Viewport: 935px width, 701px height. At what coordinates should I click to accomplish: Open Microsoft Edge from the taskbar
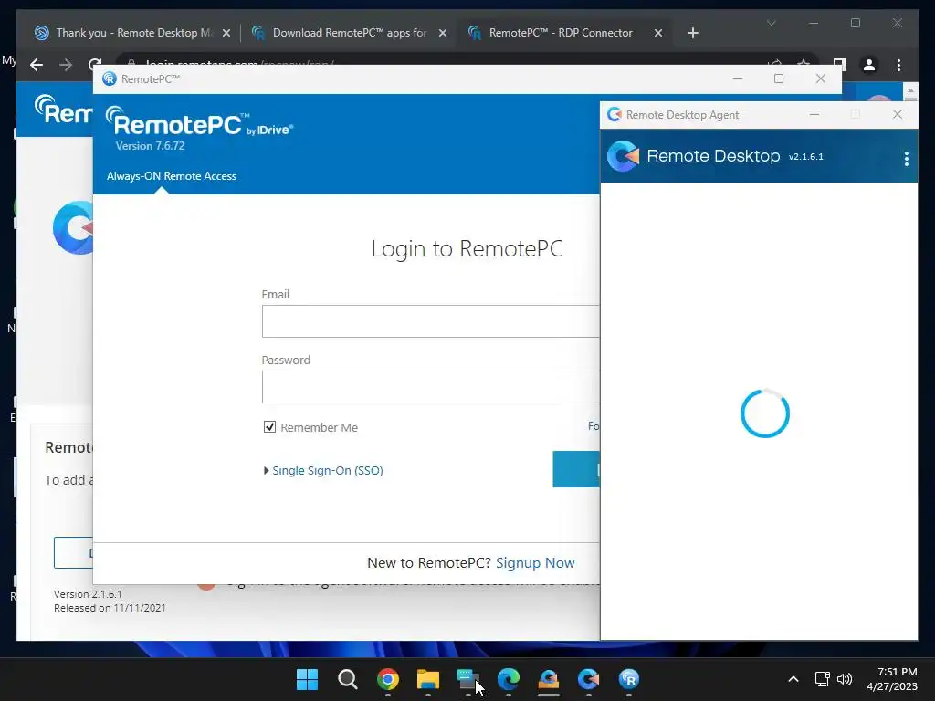(508, 679)
